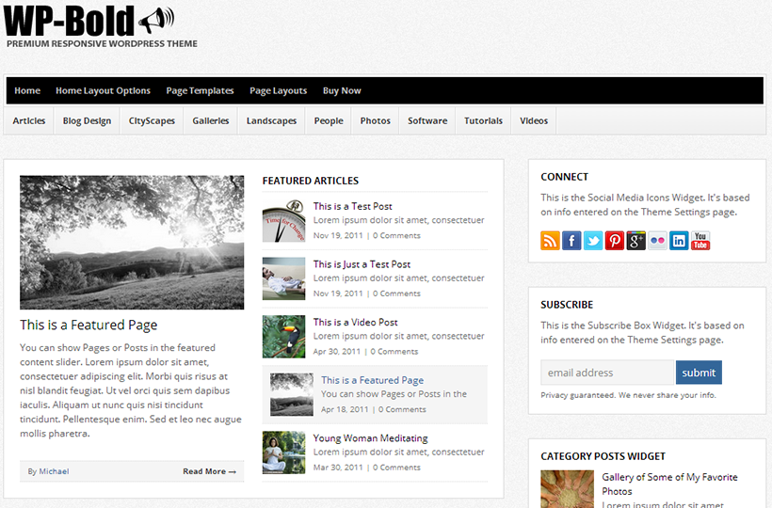The width and height of the screenshot is (772, 508).
Task: Click the 'CATEGORY POSTS WIDGET' heading
Action: pos(603,456)
